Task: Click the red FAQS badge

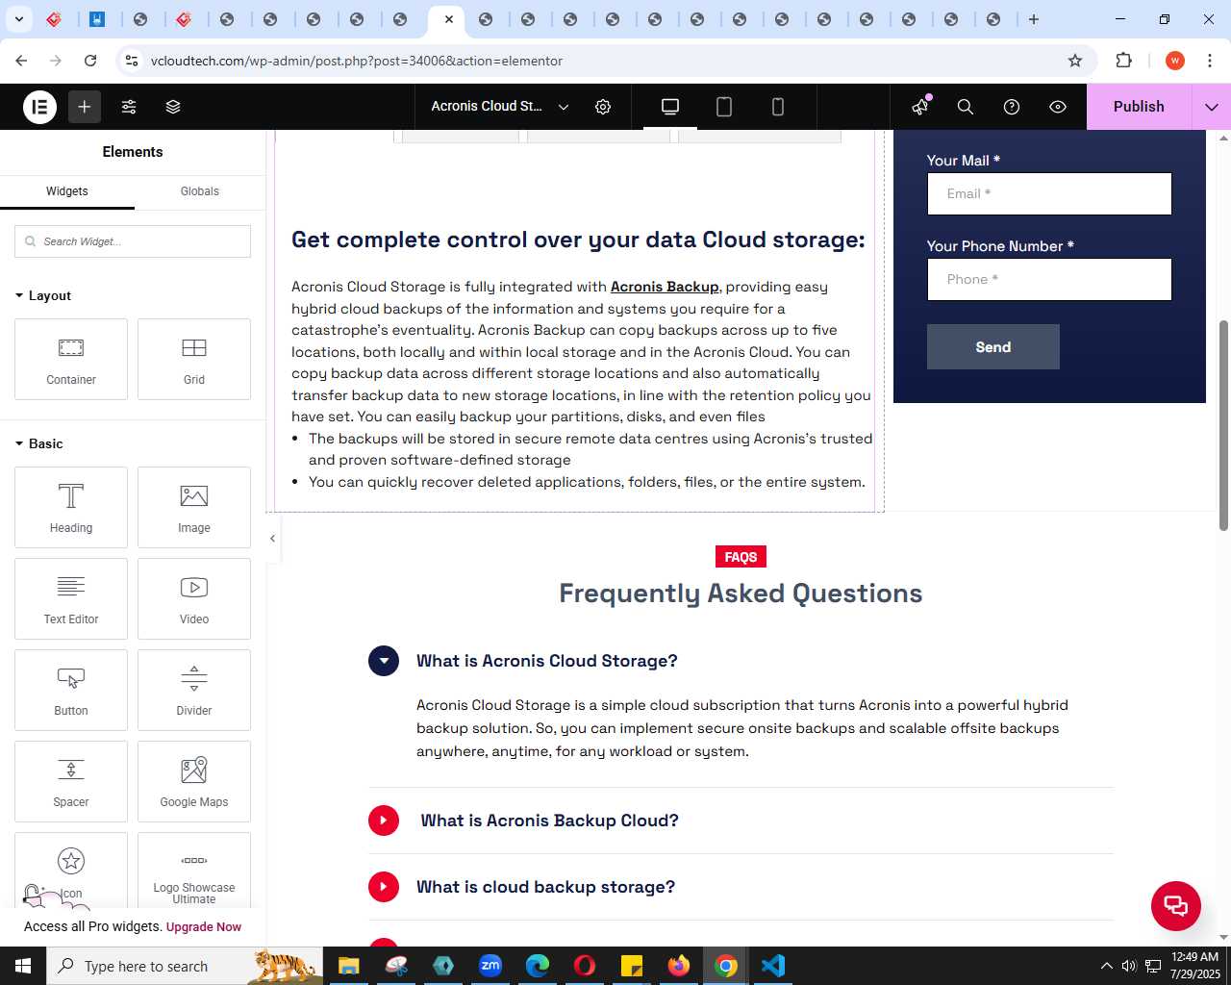Action: (x=741, y=557)
